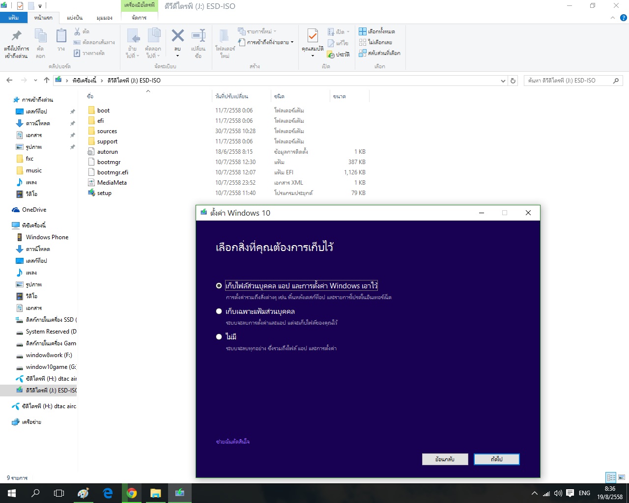Click the Copy (คัดลอก) ribbon icon
The width and height of the screenshot is (629, 503).
40,36
